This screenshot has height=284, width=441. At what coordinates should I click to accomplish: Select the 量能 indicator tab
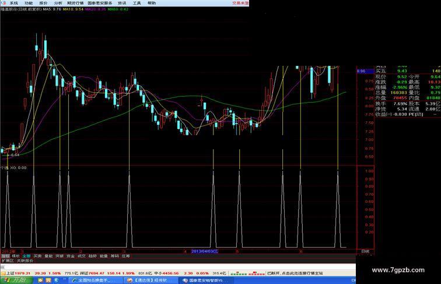pos(48,256)
